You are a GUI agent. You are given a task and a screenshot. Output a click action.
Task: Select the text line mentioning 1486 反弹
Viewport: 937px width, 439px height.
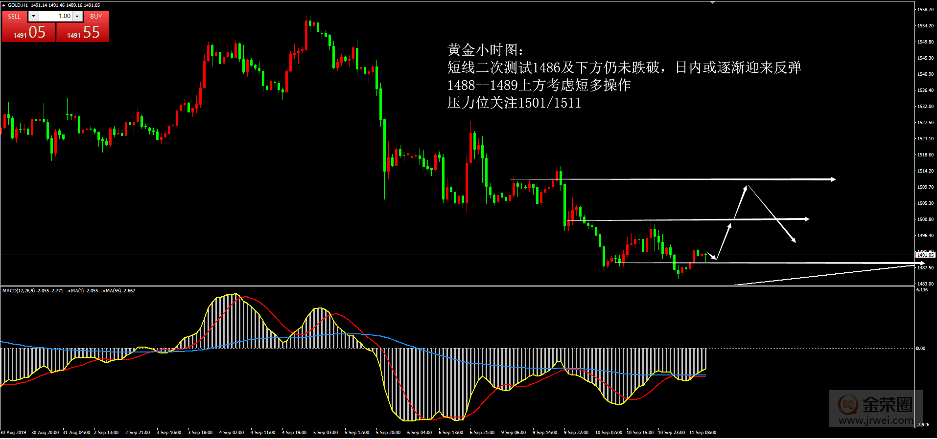[624, 67]
